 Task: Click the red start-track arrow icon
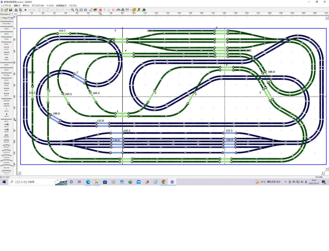point(25,10)
